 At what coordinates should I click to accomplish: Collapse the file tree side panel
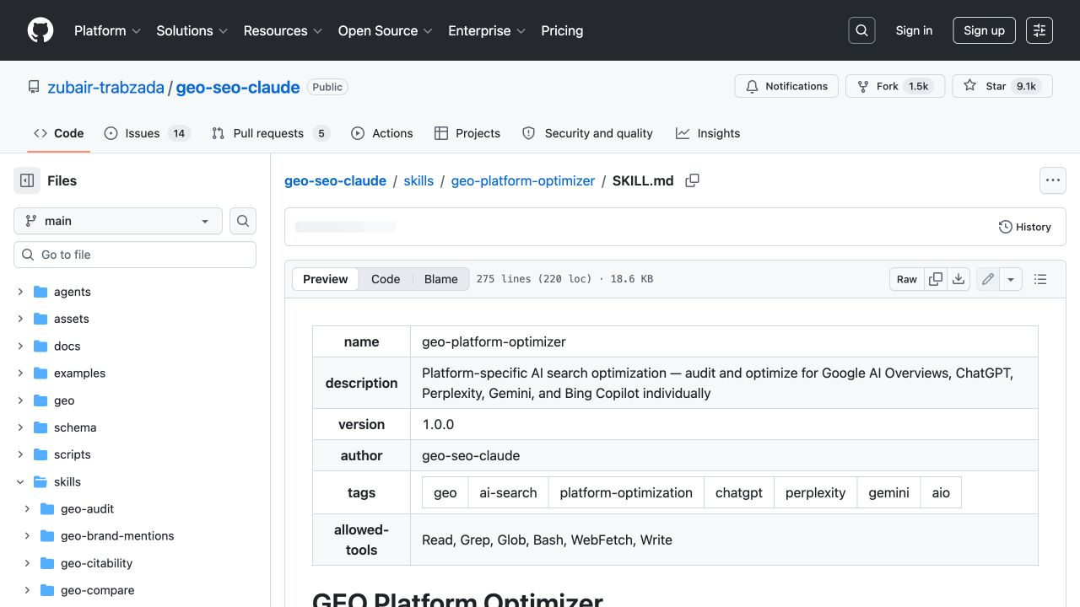click(27, 180)
